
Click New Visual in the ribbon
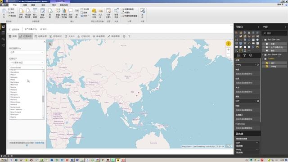click(64, 13)
